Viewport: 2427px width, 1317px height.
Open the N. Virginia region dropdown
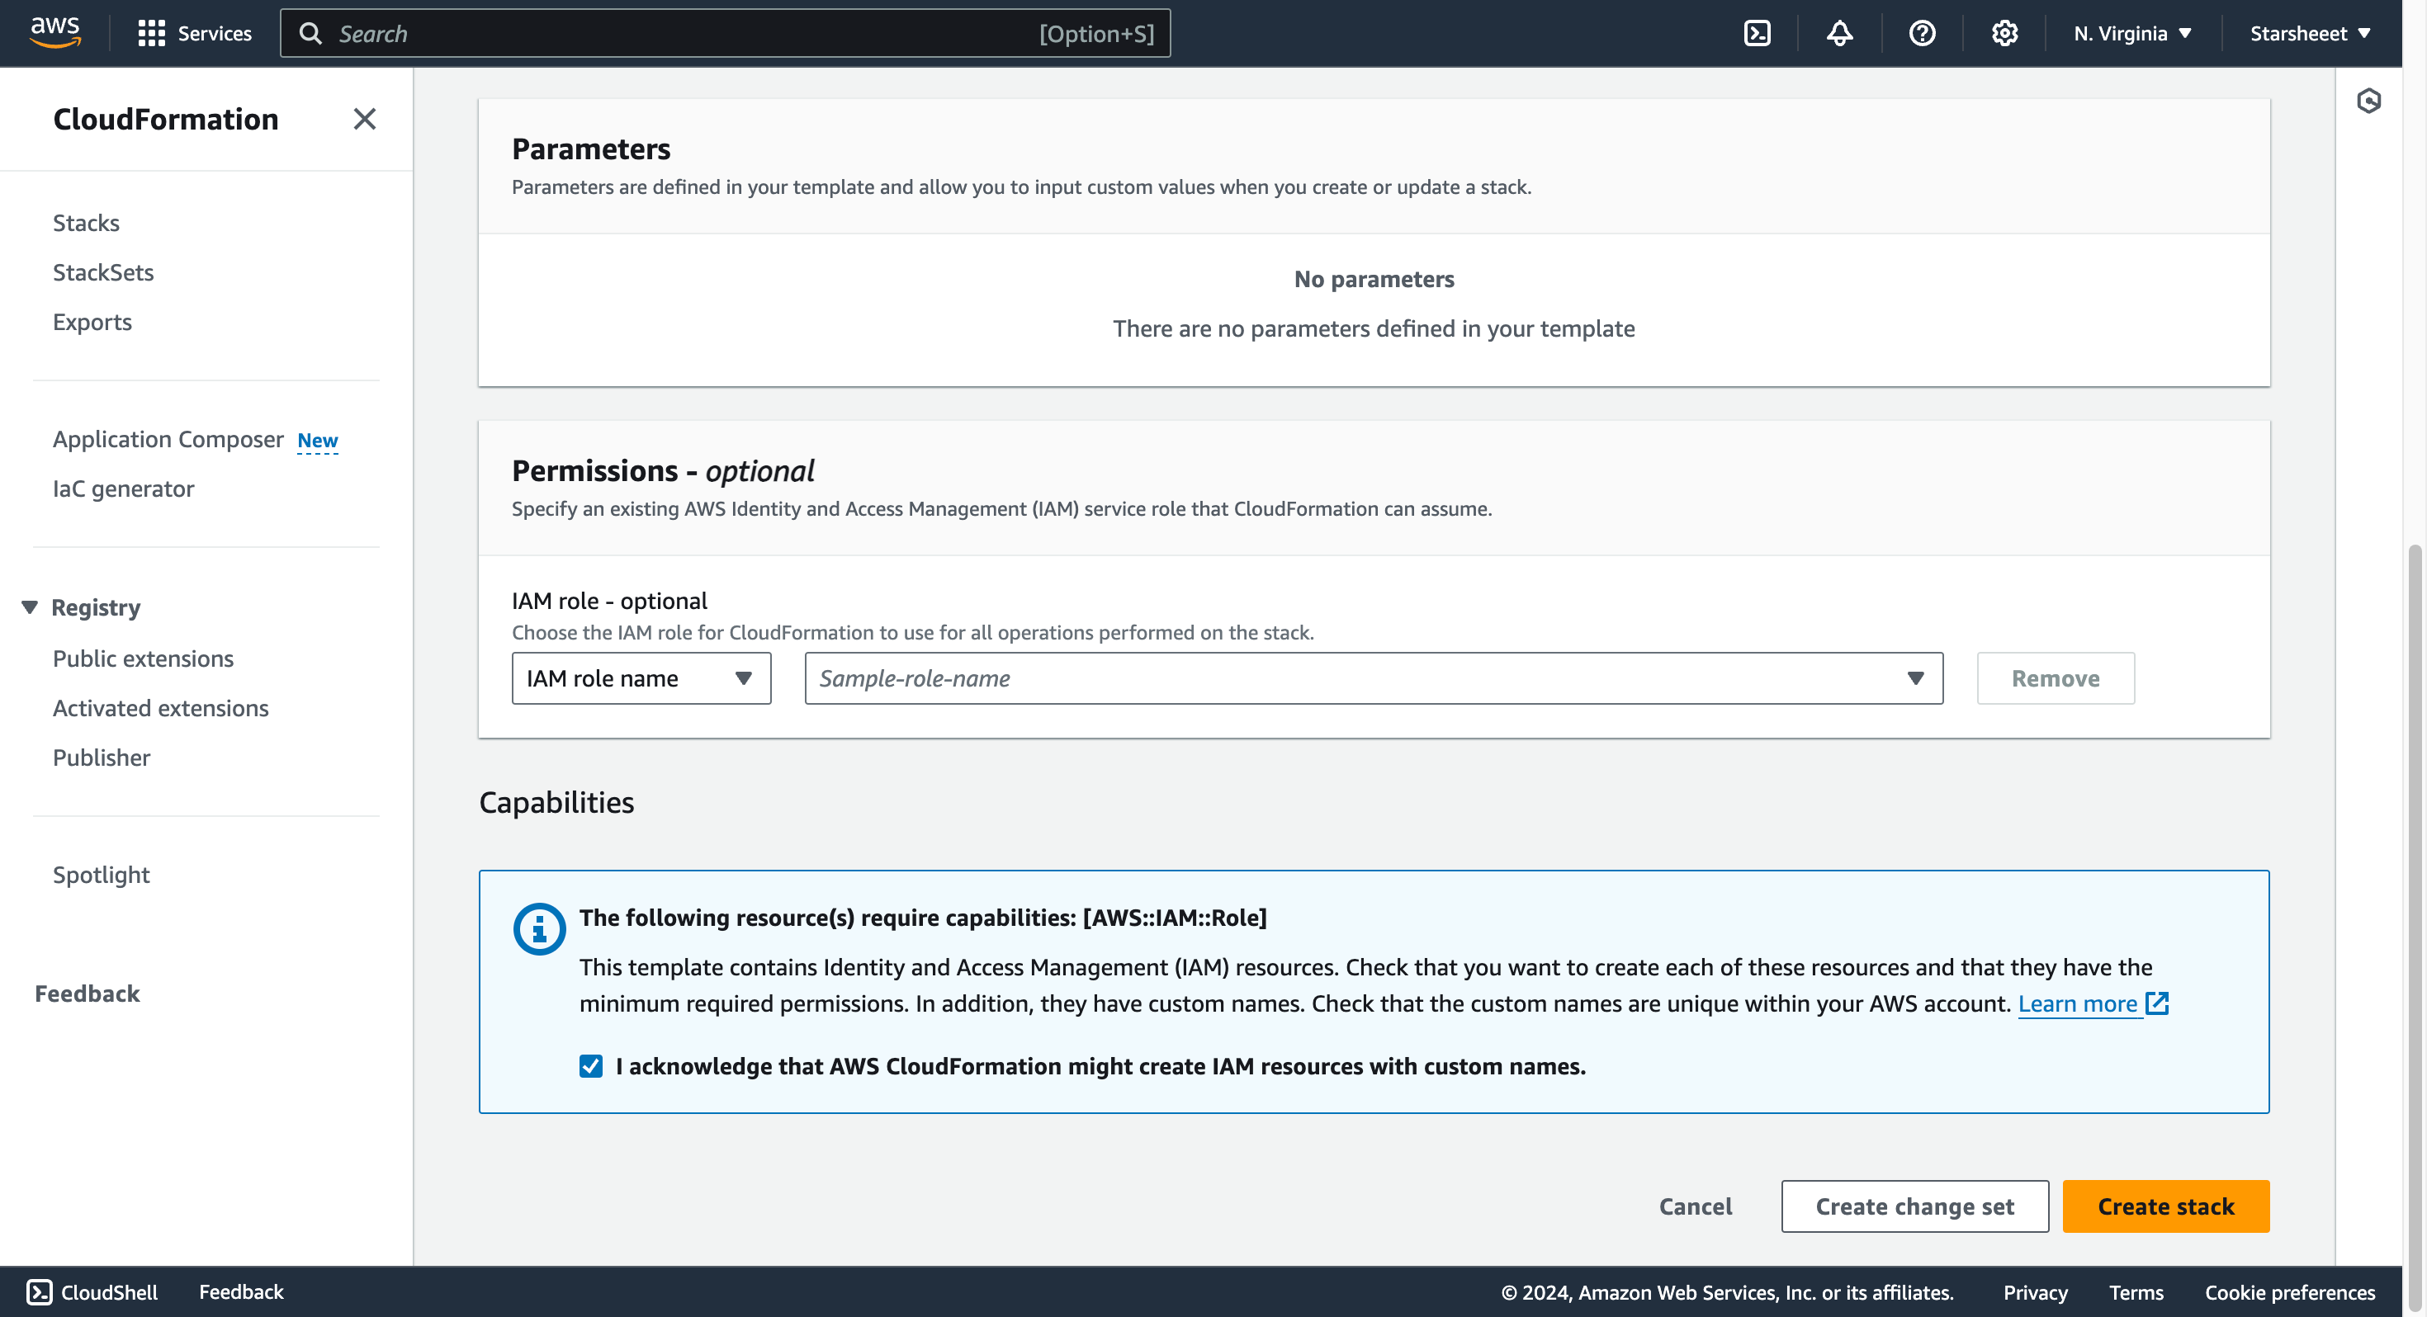(x=2133, y=34)
